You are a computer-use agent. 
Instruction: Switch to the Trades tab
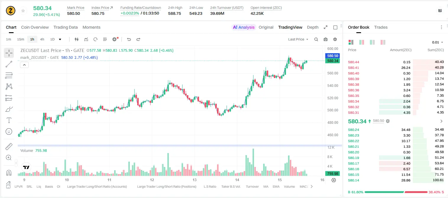pos(381,27)
